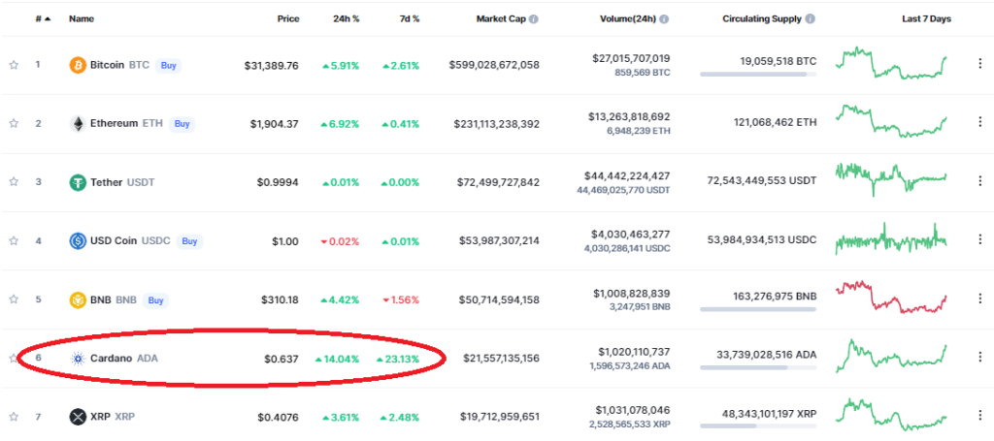Click the USD Coin blue logo icon
This screenshot has width=994, height=441.
point(78,241)
